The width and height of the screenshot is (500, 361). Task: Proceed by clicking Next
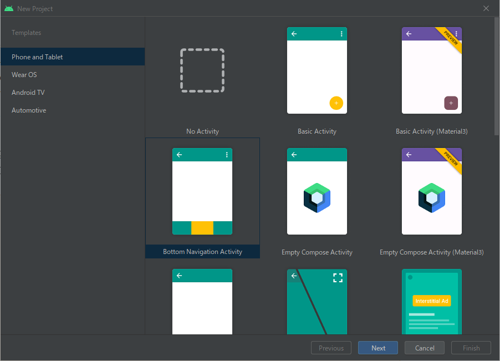point(377,348)
